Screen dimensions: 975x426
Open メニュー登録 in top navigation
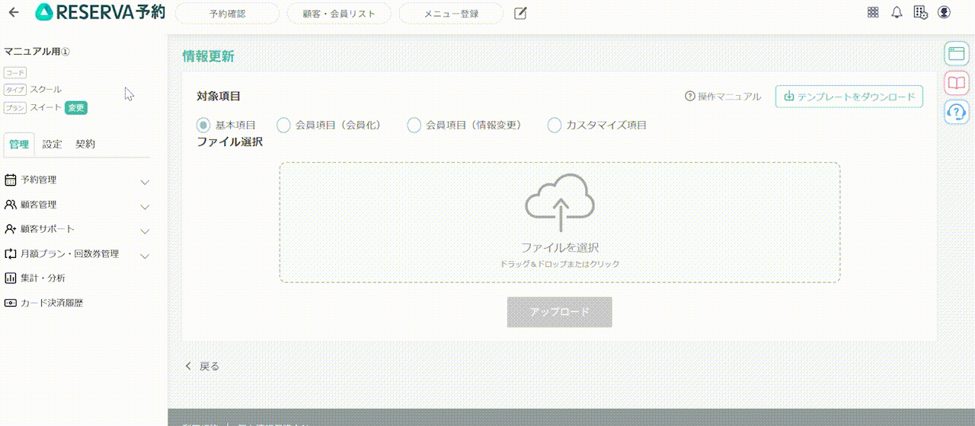(451, 13)
